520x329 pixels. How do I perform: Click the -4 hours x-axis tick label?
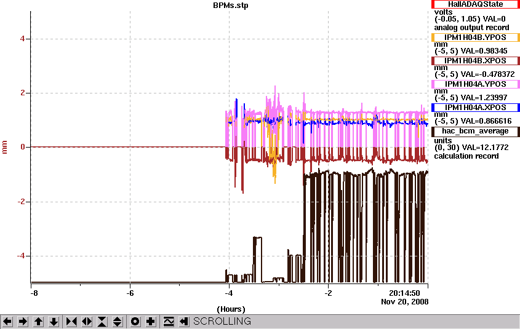coord(229,293)
